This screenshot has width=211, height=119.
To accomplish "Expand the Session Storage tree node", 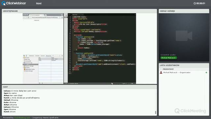I will click(23, 66).
